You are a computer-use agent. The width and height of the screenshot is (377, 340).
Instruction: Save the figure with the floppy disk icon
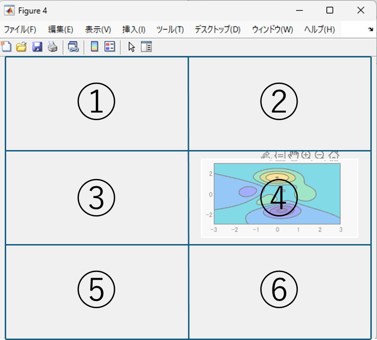(37, 47)
